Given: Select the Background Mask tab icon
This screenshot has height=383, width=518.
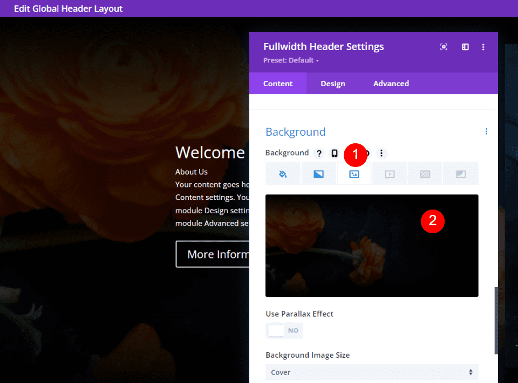Looking at the screenshot, I should [x=460, y=174].
